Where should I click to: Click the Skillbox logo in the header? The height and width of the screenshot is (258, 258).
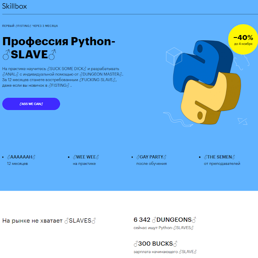(x=13, y=7)
